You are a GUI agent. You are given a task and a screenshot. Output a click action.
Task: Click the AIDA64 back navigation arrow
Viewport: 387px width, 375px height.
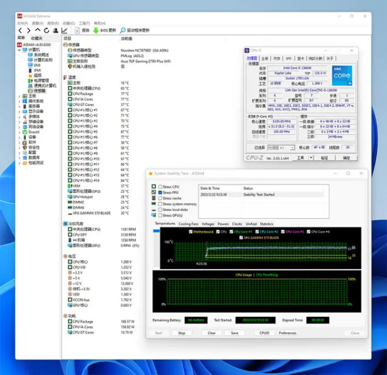point(20,30)
